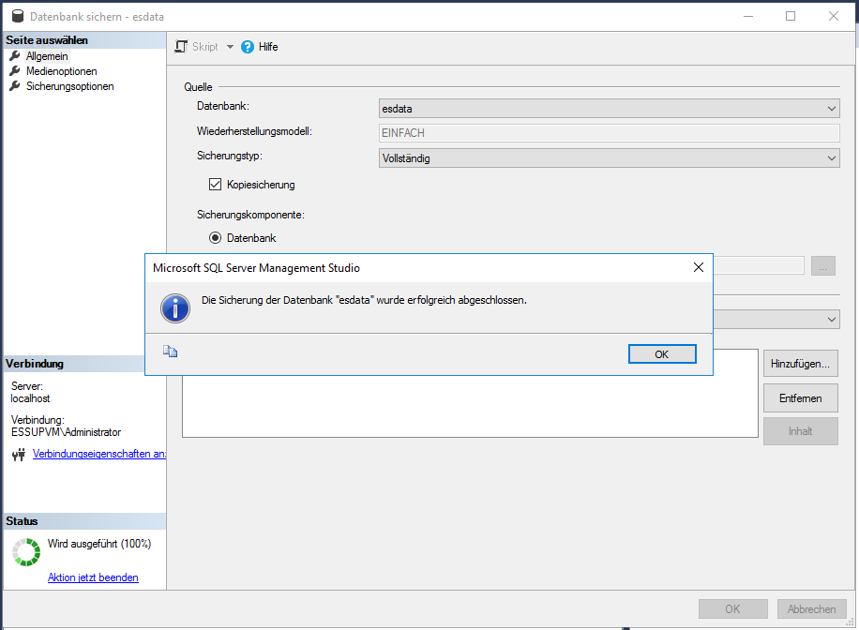Open the partially hidden destination dropdown
This screenshot has height=630, width=859.
tap(776, 319)
